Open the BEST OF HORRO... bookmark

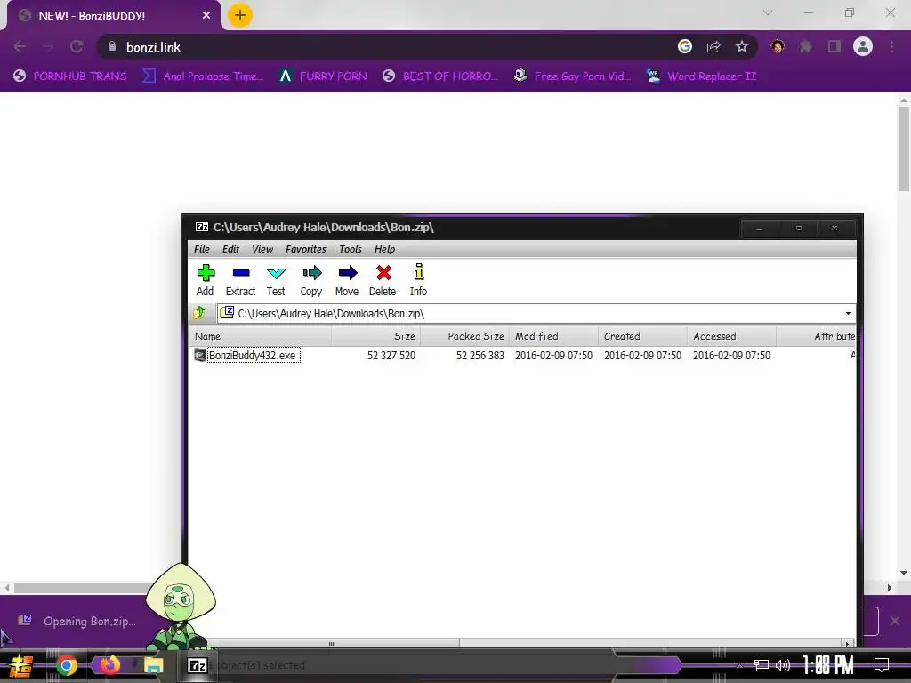[x=440, y=76]
